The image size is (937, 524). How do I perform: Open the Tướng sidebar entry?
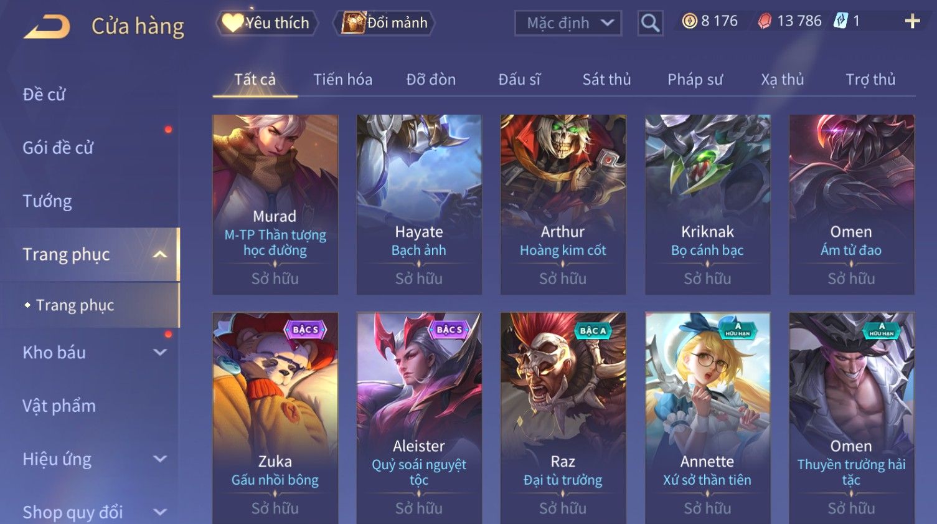tap(47, 201)
